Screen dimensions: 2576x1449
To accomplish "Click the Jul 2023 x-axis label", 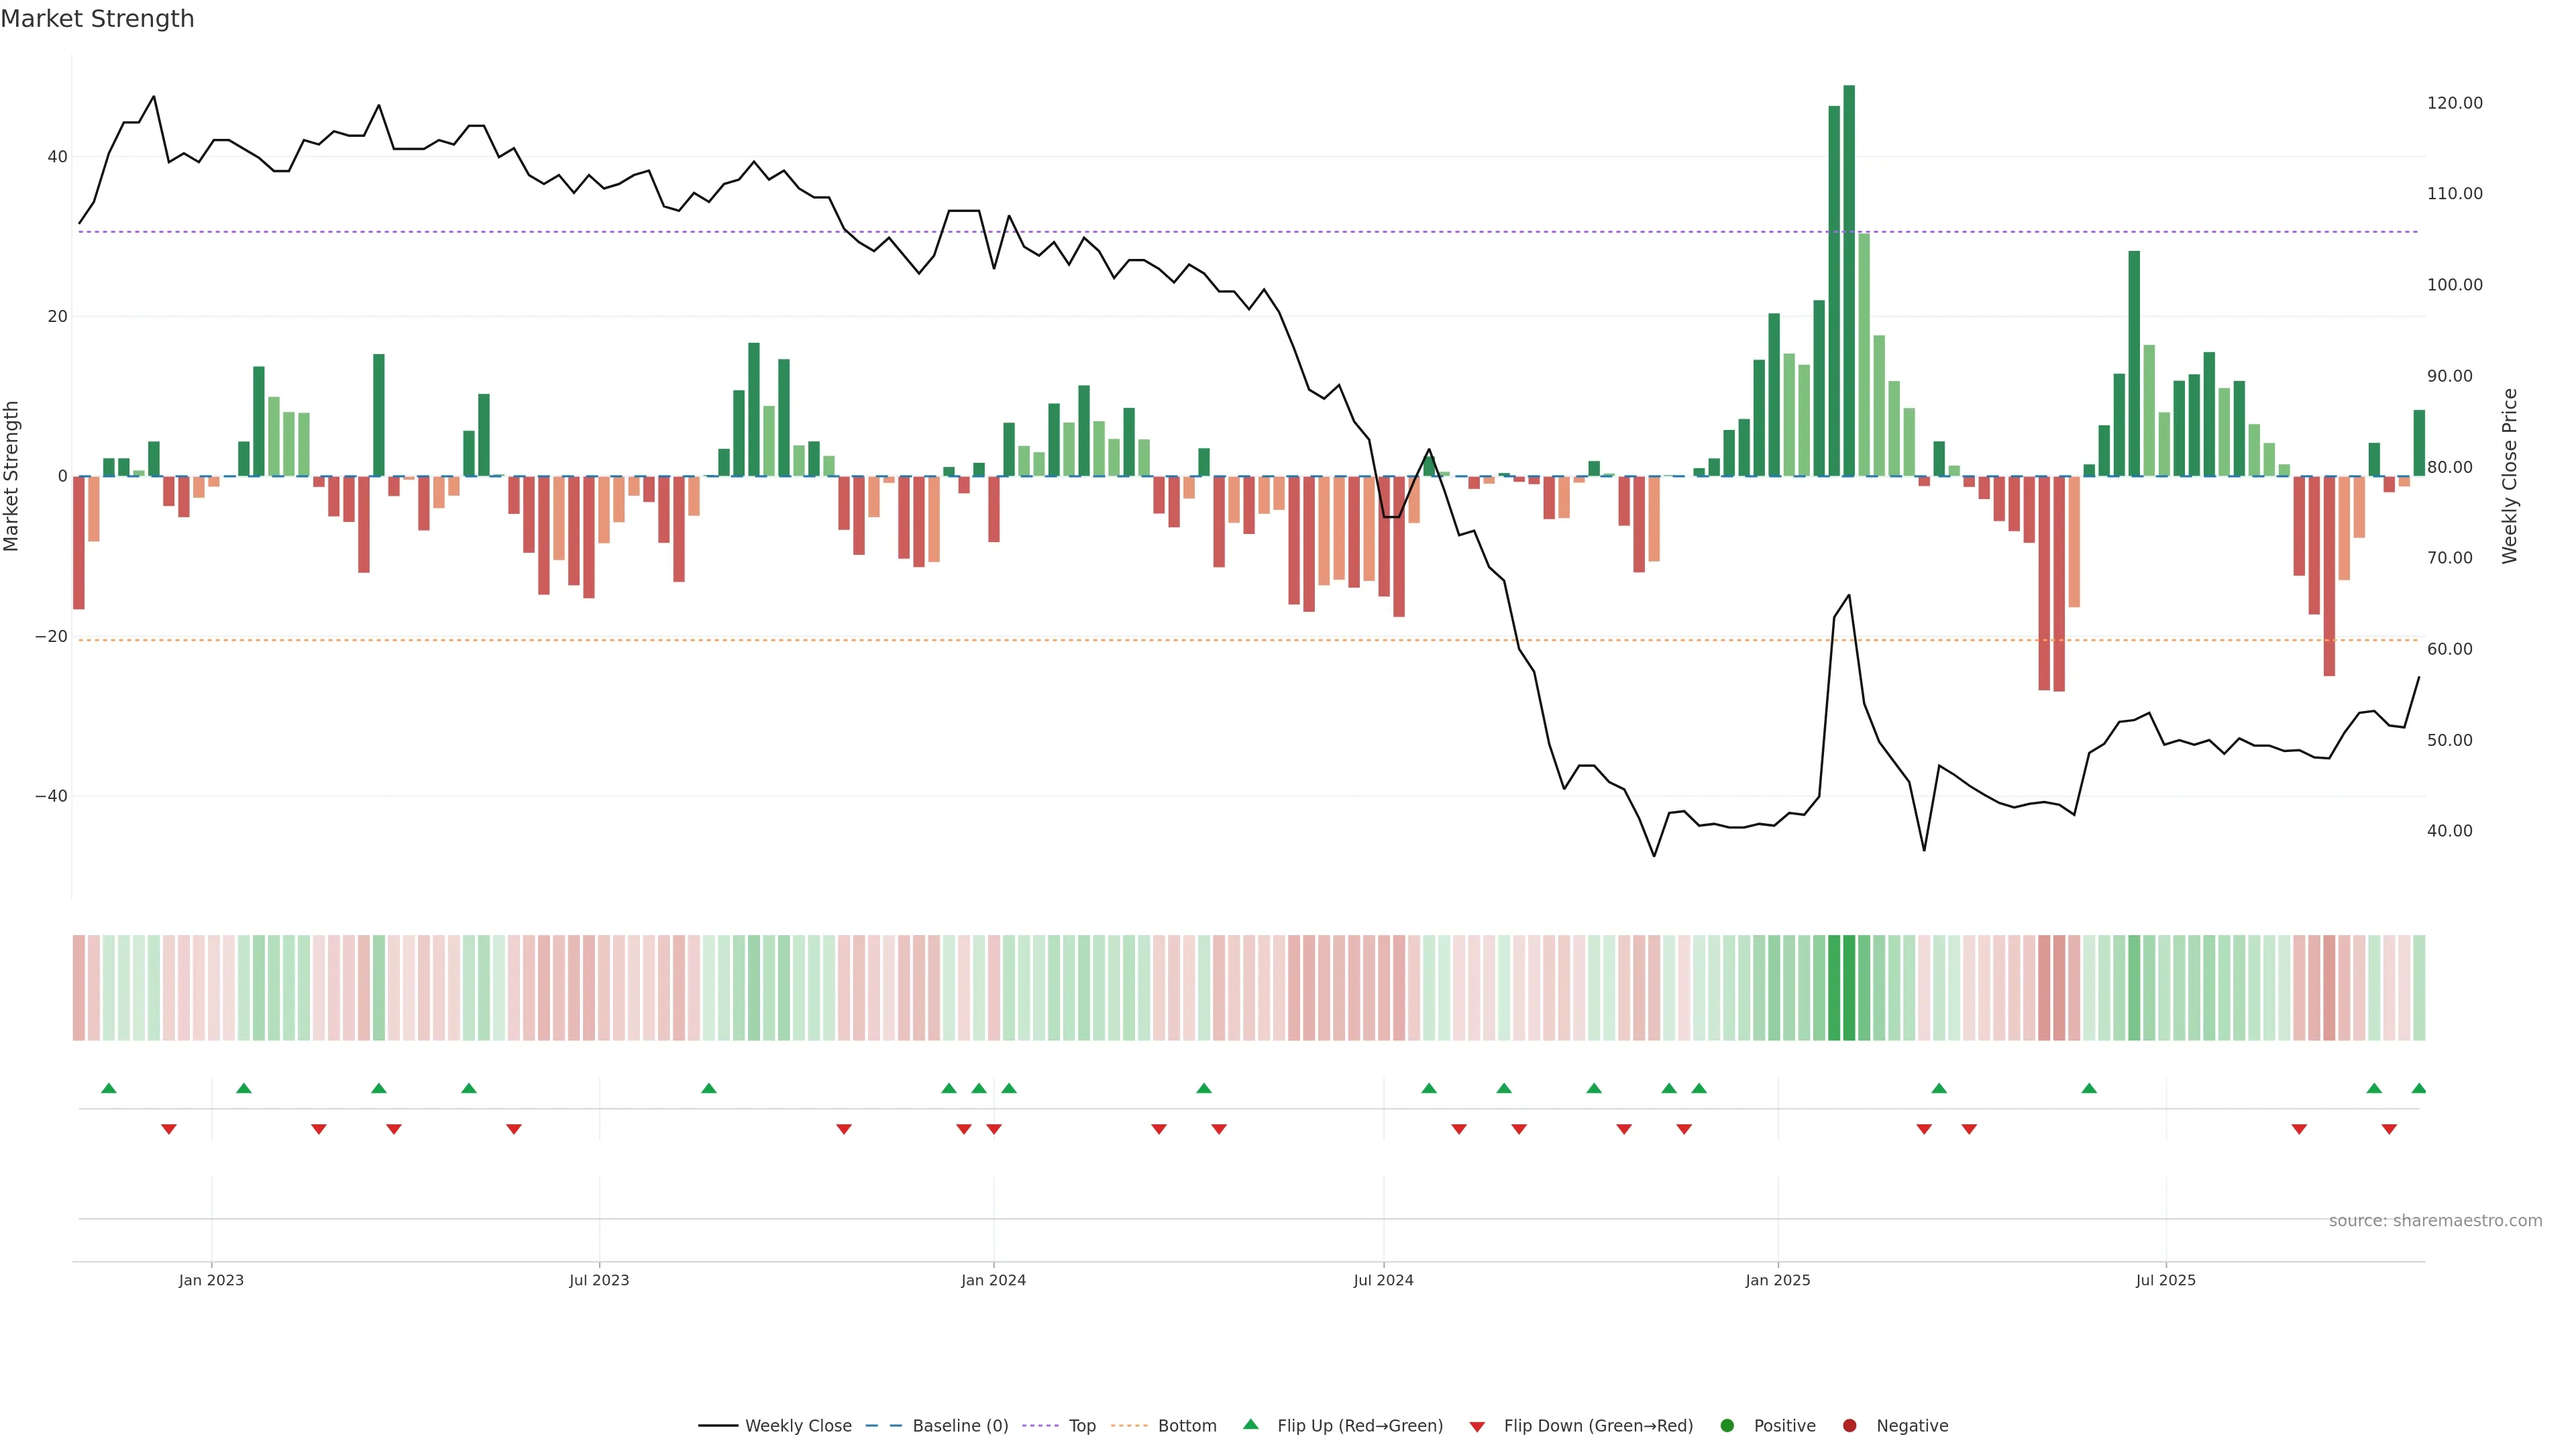I will [599, 1280].
